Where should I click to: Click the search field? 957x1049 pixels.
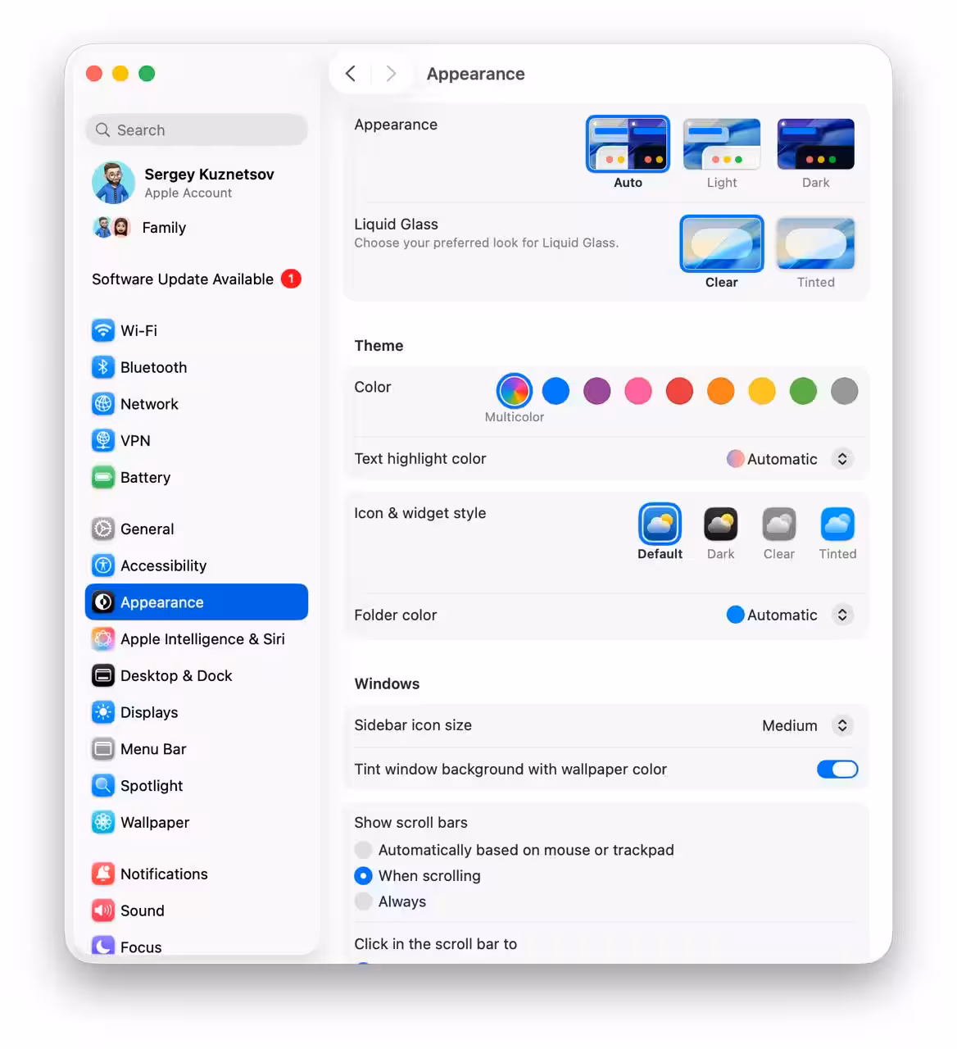[x=196, y=129]
